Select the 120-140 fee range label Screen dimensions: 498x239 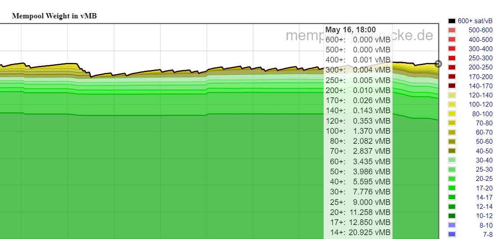coord(481,95)
